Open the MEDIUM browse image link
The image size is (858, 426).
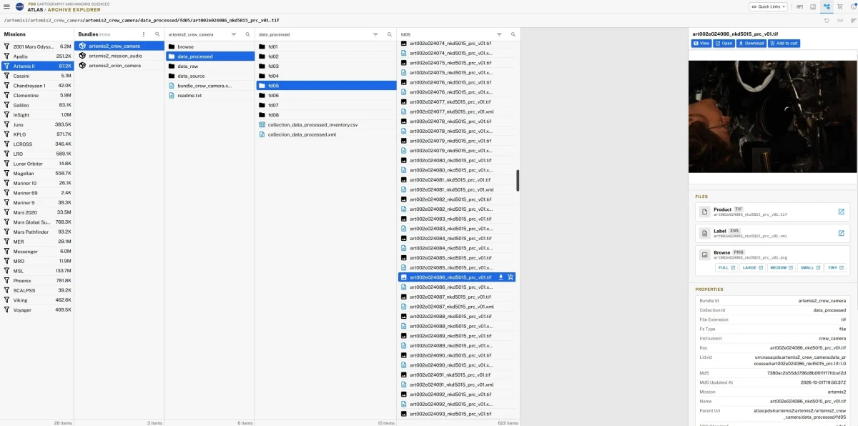click(781, 268)
